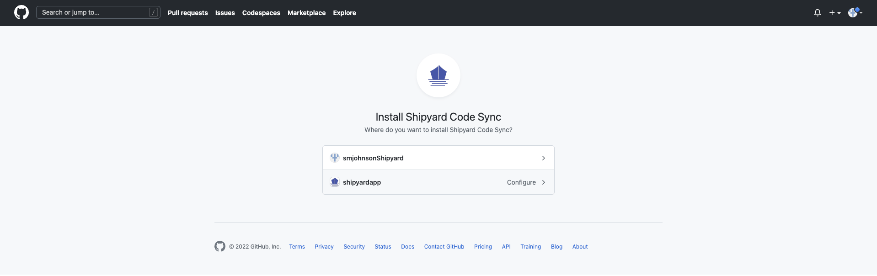The height and width of the screenshot is (276, 877).
Task: Visit Marketplace from the header
Action: pos(306,13)
